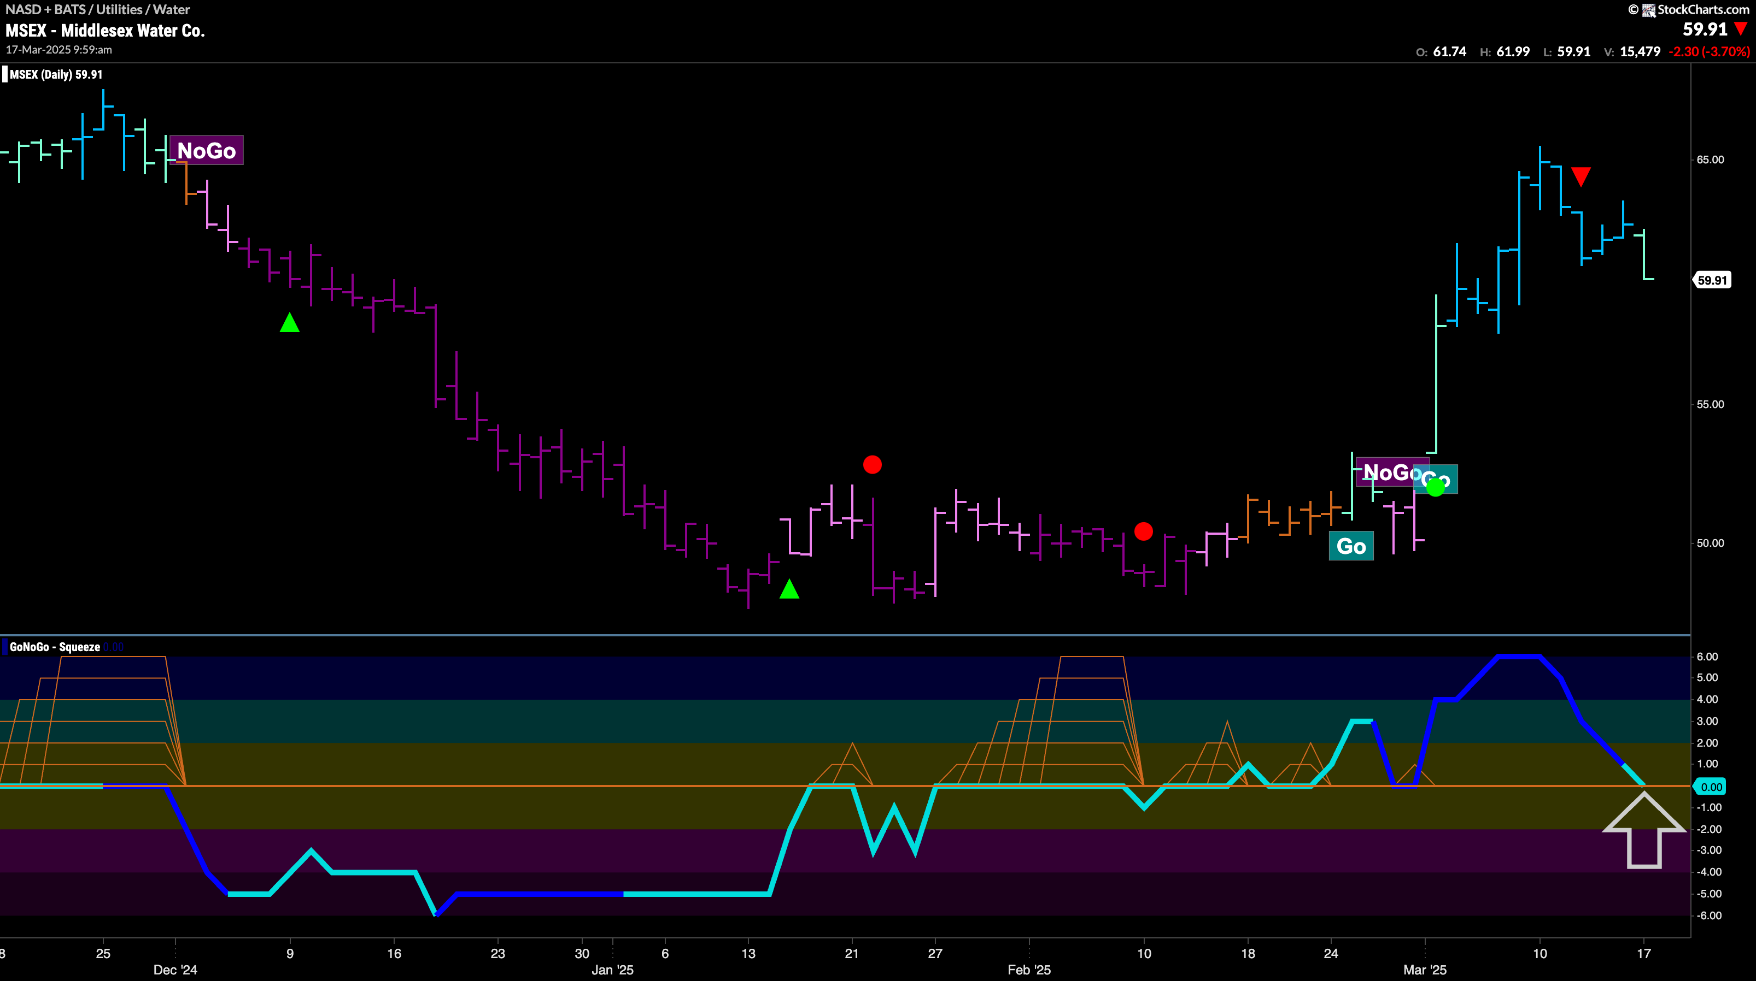Click the MSEX - Middlesex Water Co. title
The width and height of the screenshot is (1756, 981).
(x=106, y=31)
